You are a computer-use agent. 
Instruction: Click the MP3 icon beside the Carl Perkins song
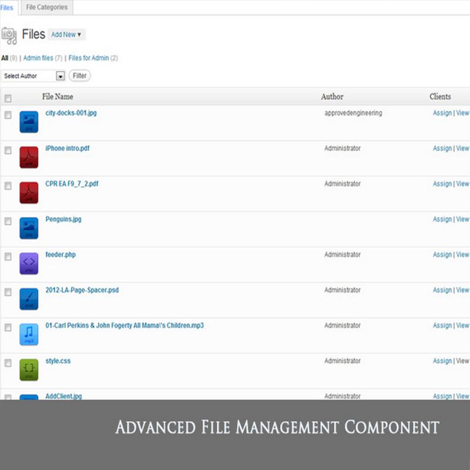tap(29, 334)
